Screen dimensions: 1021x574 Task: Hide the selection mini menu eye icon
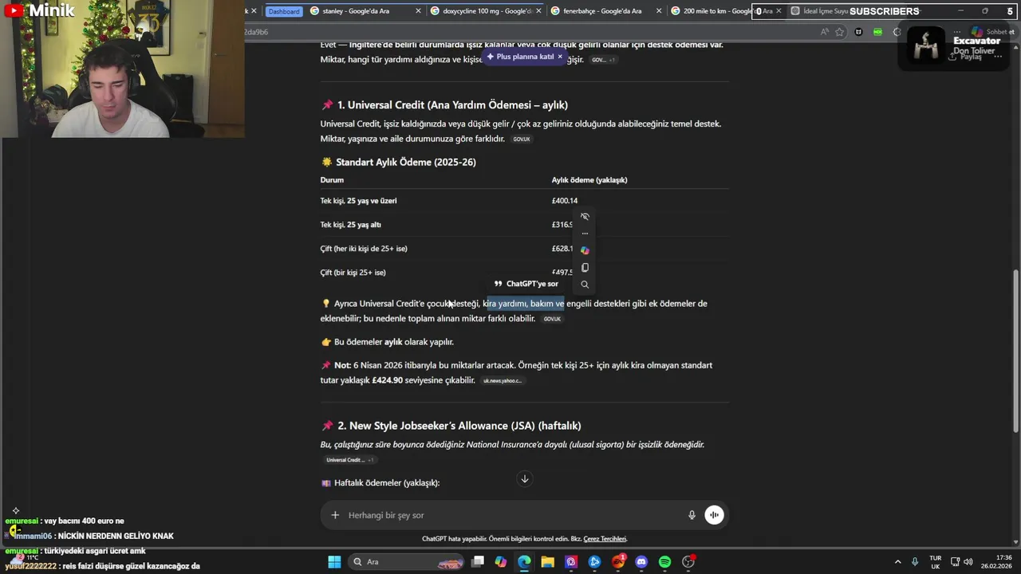coord(585,217)
